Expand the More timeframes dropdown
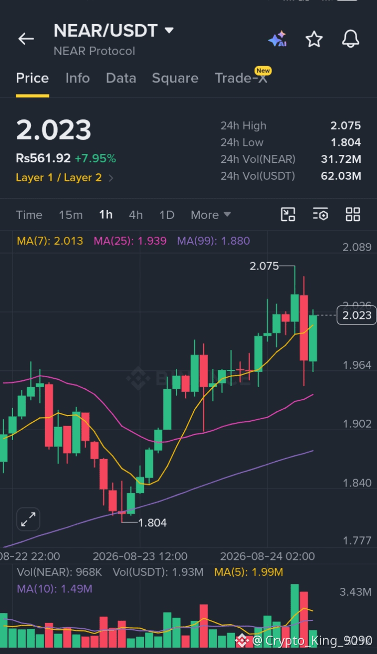The height and width of the screenshot is (654, 377). [211, 215]
